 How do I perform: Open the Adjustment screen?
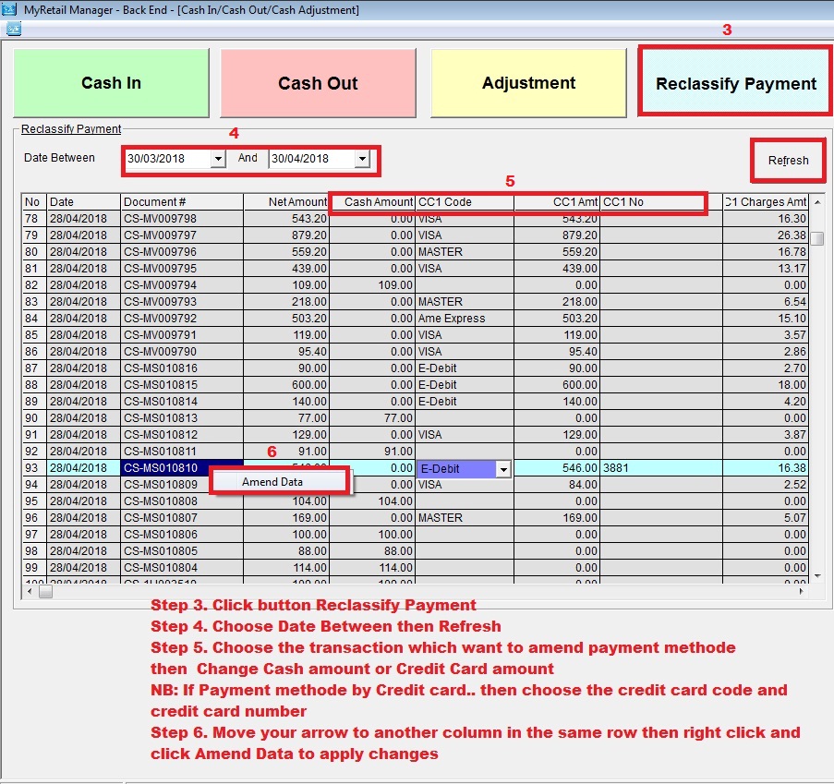pyautogui.click(x=528, y=82)
